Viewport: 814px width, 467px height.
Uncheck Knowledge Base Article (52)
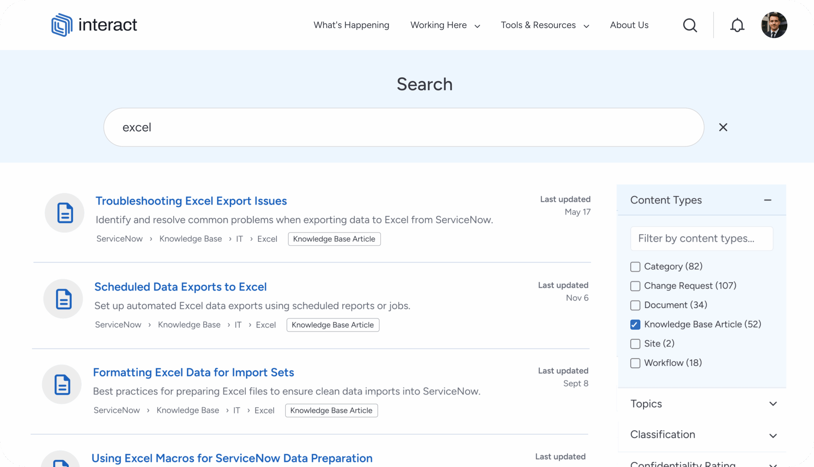click(x=635, y=324)
